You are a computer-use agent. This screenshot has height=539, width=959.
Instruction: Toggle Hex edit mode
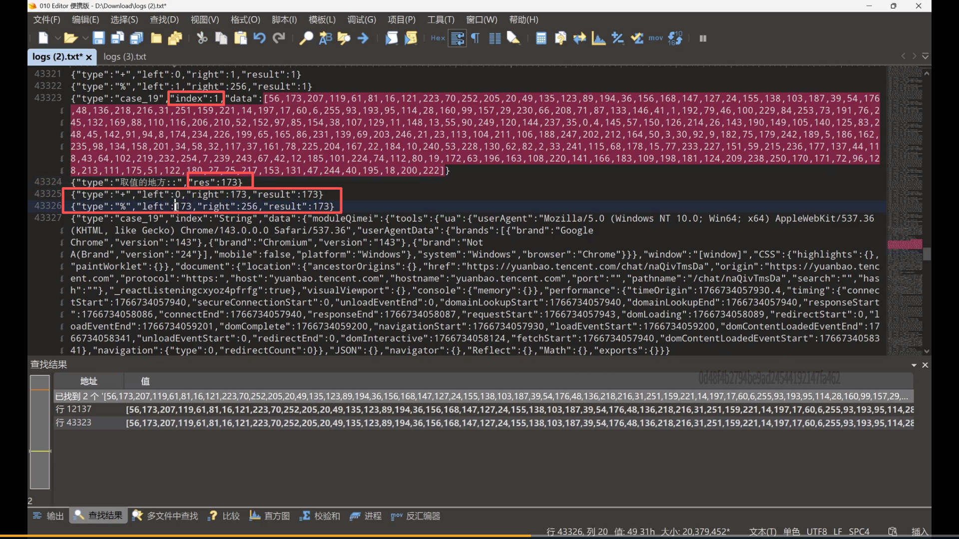(x=438, y=38)
